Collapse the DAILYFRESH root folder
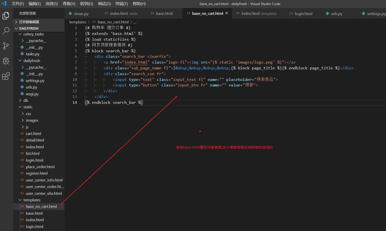This screenshot has width=386, height=231. click(39, 28)
